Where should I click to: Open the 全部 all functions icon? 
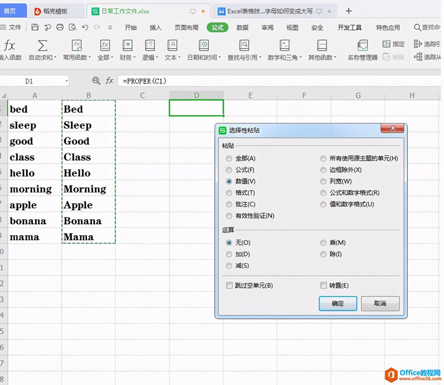[105, 45]
